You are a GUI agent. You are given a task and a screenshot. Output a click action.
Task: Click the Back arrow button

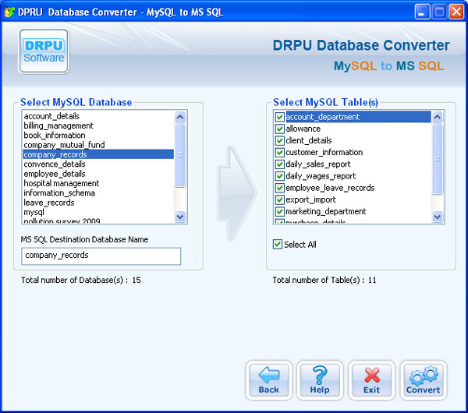(x=268, y=380)
